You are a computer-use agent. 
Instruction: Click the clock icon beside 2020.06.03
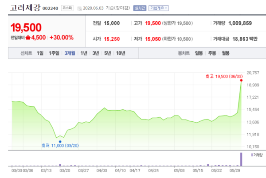pos(79,8)
